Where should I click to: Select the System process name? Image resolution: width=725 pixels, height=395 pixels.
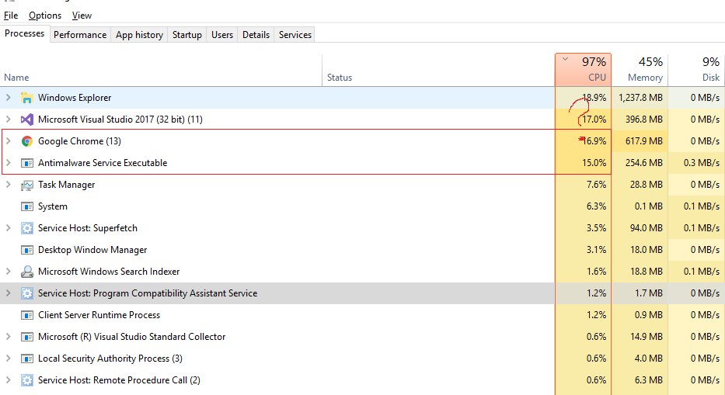click(53, 206)
